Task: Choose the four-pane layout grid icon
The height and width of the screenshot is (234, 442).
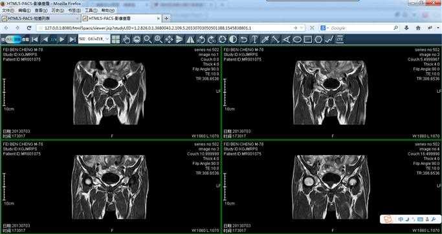Action: pos(116,39)
